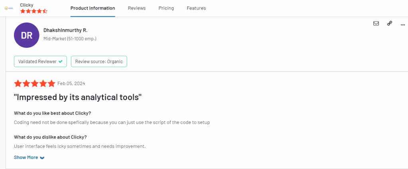This screenshot has width=408, height=169.
Task: Open the "Impressed by its analytical tools" title
Action: (78, 97)
